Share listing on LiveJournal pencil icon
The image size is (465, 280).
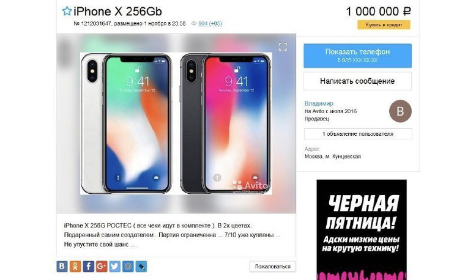pyautogui.click(x=141, y=267)
